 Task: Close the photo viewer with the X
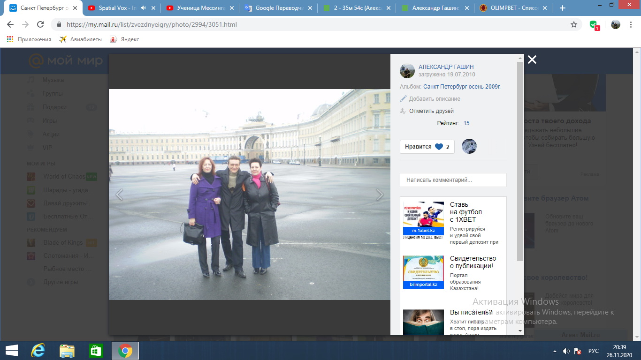(532, 60)
